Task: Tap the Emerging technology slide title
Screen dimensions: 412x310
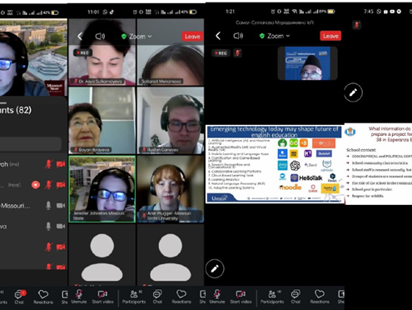Action: (x=274, y=132)
